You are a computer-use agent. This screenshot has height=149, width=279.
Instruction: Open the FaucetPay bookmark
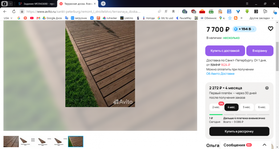coord(183,18)
